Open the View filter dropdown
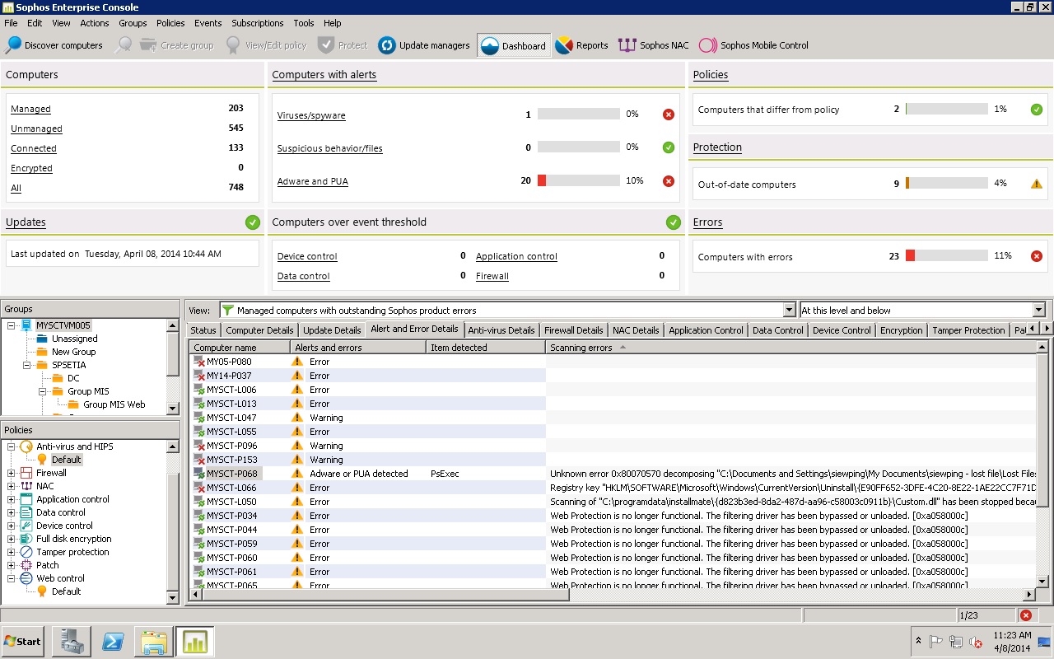 tap(790, 311)
